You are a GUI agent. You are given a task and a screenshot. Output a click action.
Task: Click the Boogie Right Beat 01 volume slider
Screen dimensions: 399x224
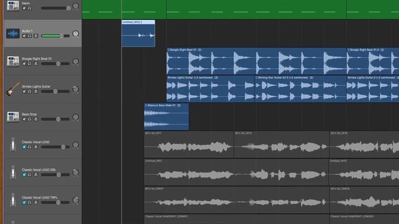tap(55, 63)
